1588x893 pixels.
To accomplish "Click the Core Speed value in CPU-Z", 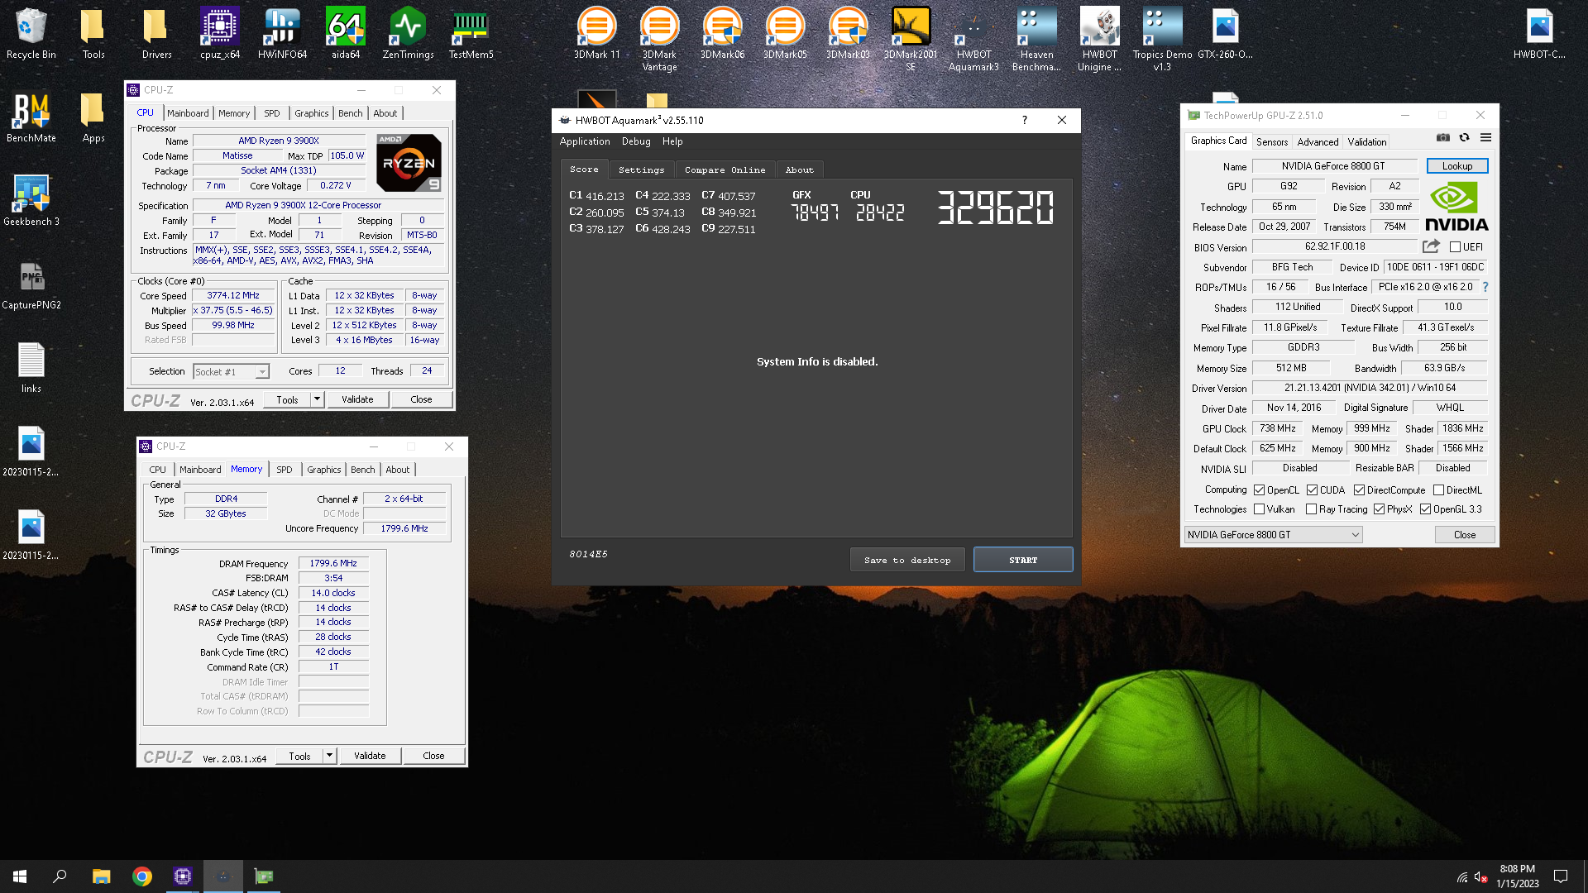I will point(233,295).
